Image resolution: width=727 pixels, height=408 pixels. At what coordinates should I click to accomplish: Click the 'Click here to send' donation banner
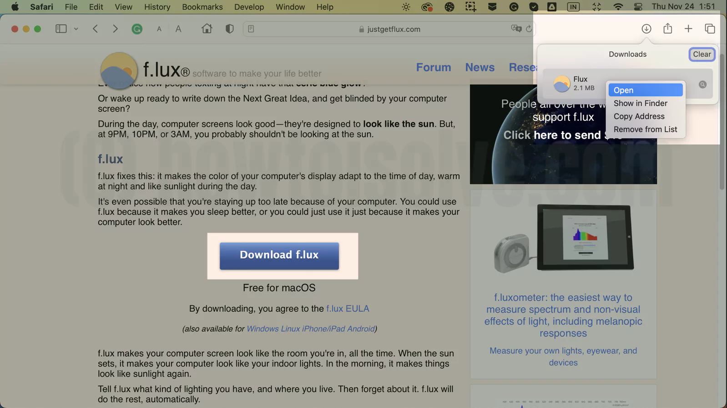pyautogui.click(x=563, y=134)
